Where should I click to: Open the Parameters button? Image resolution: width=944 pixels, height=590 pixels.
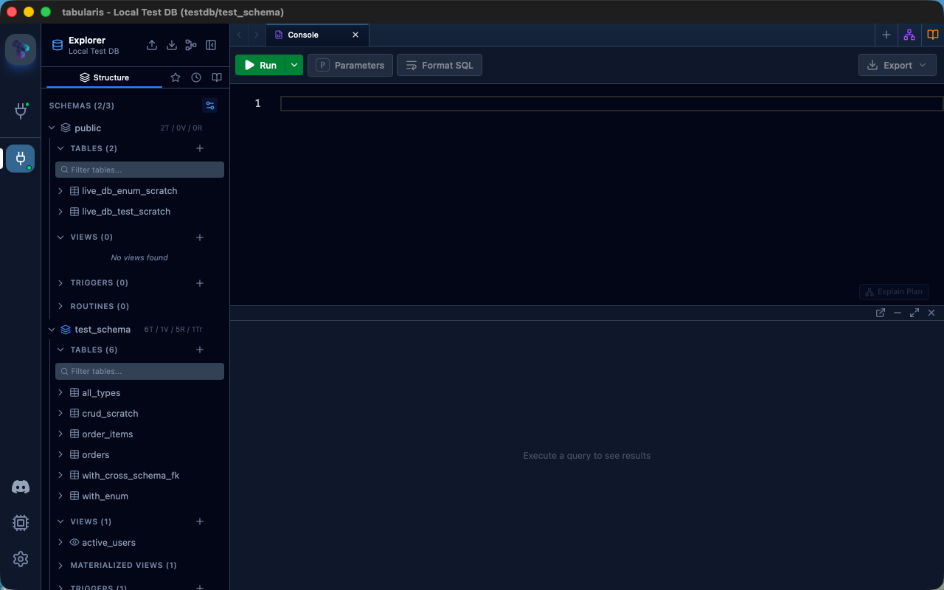(x=350, y=65)
